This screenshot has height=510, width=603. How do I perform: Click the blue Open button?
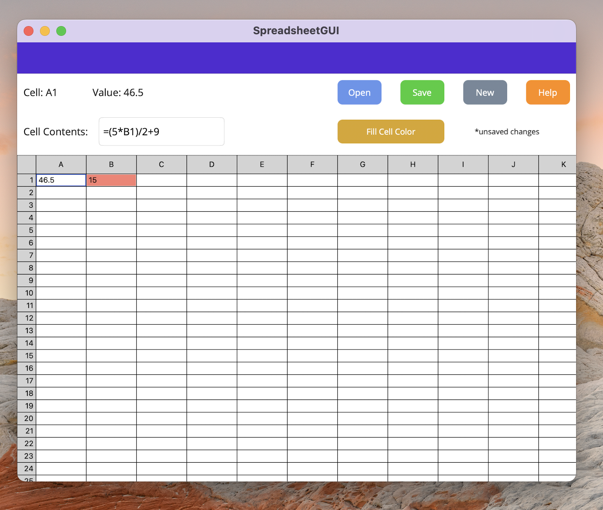tap(359, 92)
